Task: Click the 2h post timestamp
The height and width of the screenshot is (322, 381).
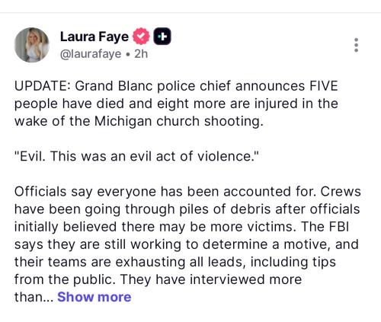Action: 141,54
